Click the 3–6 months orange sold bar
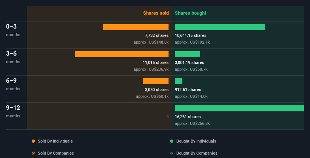 pyautogui.click(x=122, y=54)
